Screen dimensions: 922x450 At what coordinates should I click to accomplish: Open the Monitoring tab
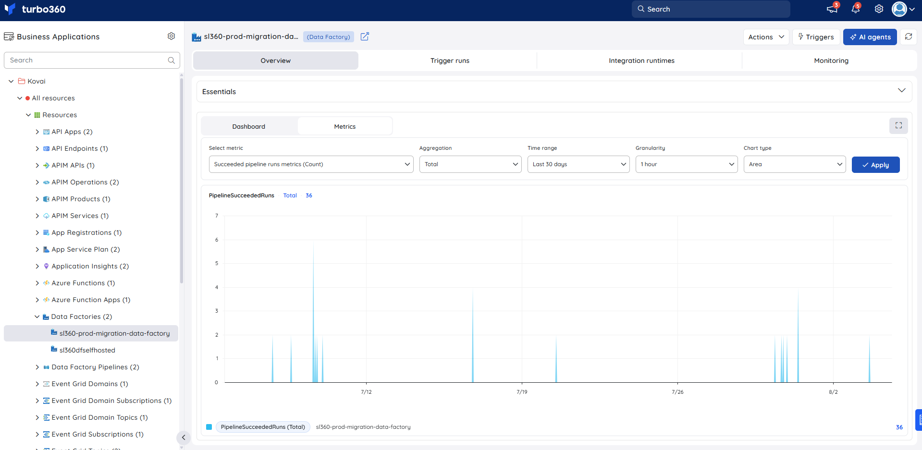click(x=831, y=61)
